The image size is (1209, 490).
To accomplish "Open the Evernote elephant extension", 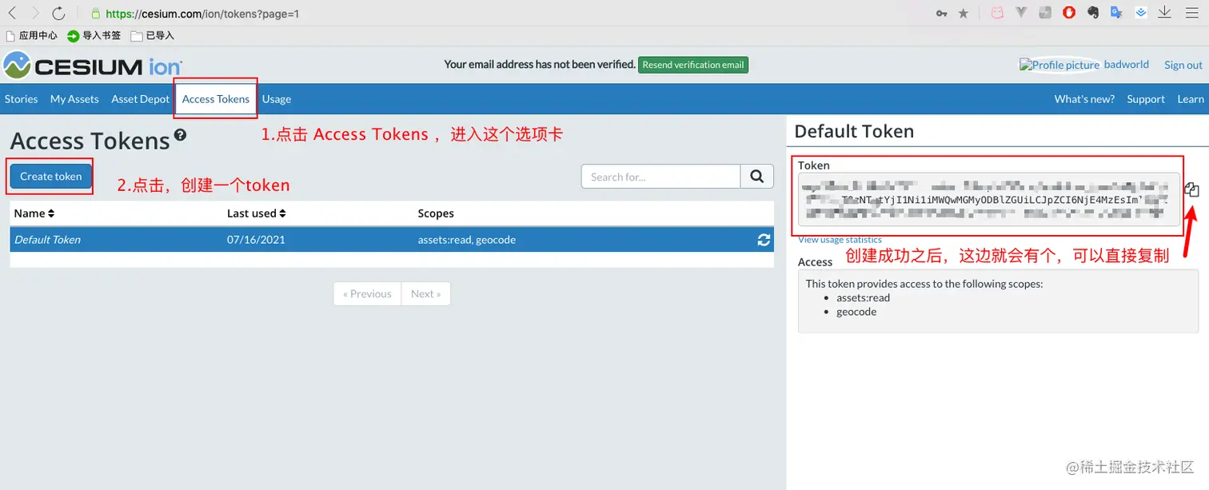I will pos(1093,13).
